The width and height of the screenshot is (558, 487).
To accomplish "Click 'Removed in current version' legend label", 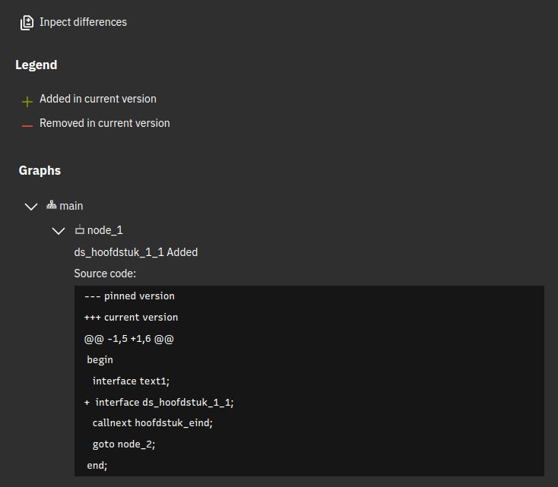I will (105, 123).
